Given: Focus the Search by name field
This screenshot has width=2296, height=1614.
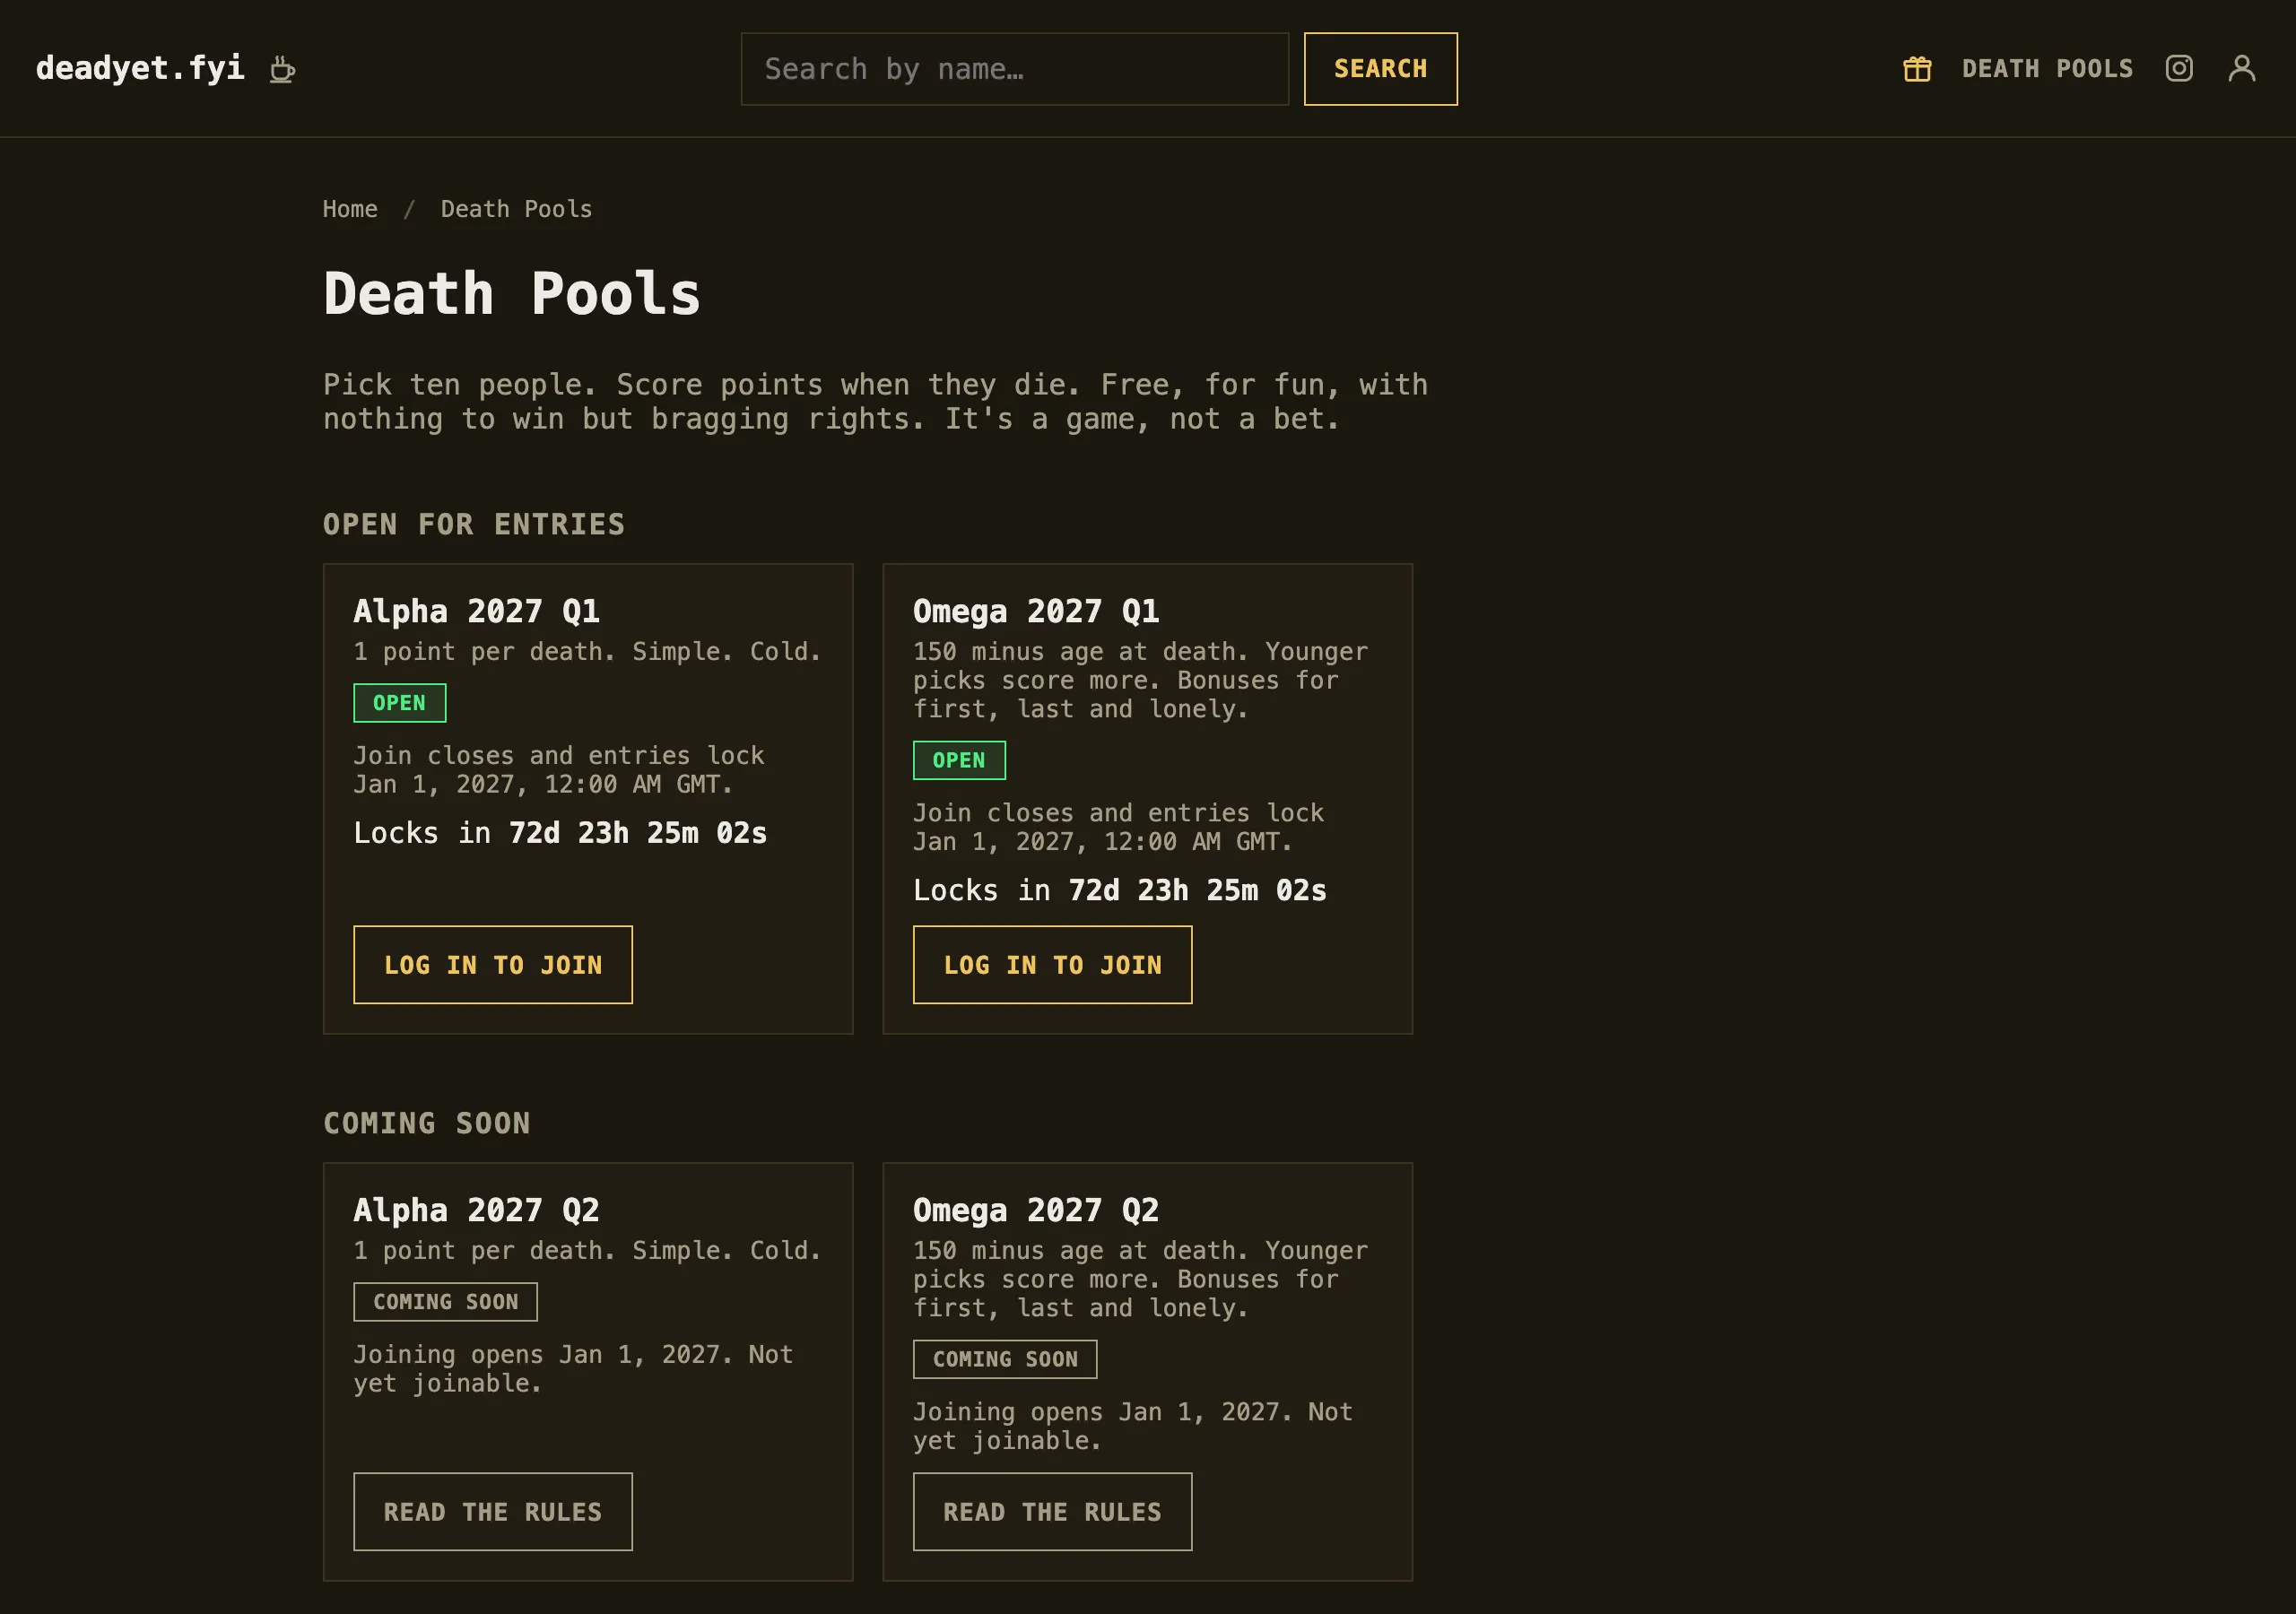Looking at the screenshot, I should (x=1015, y=69).
